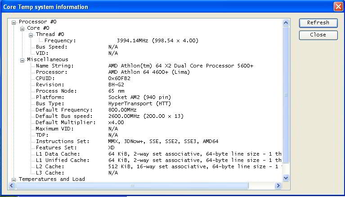Select the Maximum VID row
This screenshot has width=345, height=197.
(x=77, y=129)
